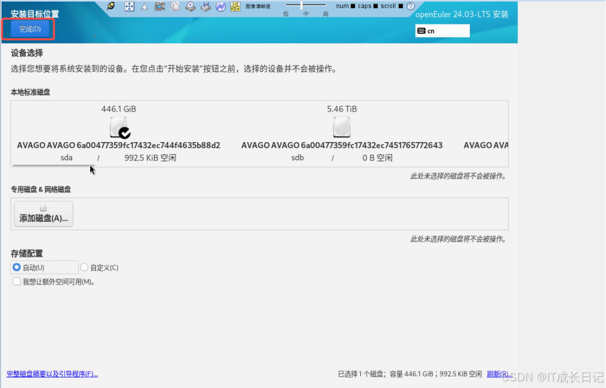
Task: Click the lightning power icon in toolbar
Action: point(144,6)
